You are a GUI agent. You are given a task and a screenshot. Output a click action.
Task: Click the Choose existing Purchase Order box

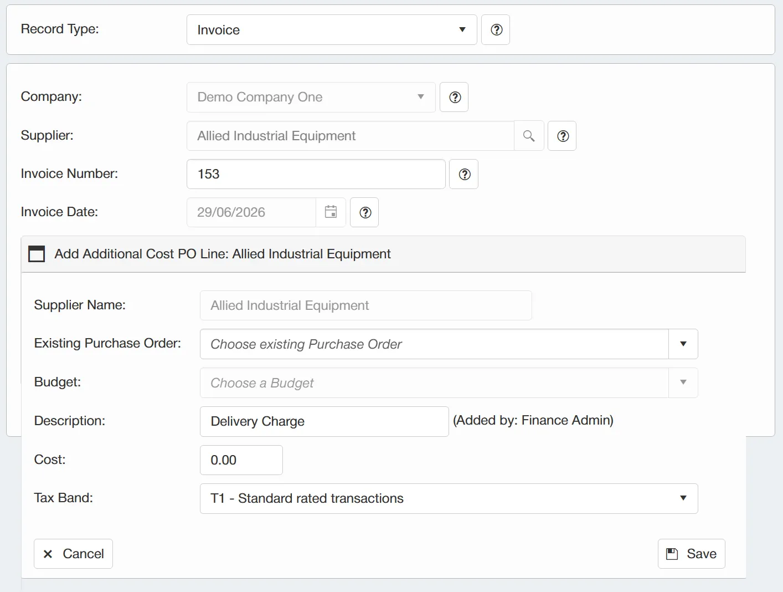pyautogui.click(x=434, y=344)
